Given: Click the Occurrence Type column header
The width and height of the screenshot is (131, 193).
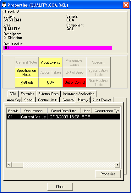Looking at the screenshot, I should 106,111.
